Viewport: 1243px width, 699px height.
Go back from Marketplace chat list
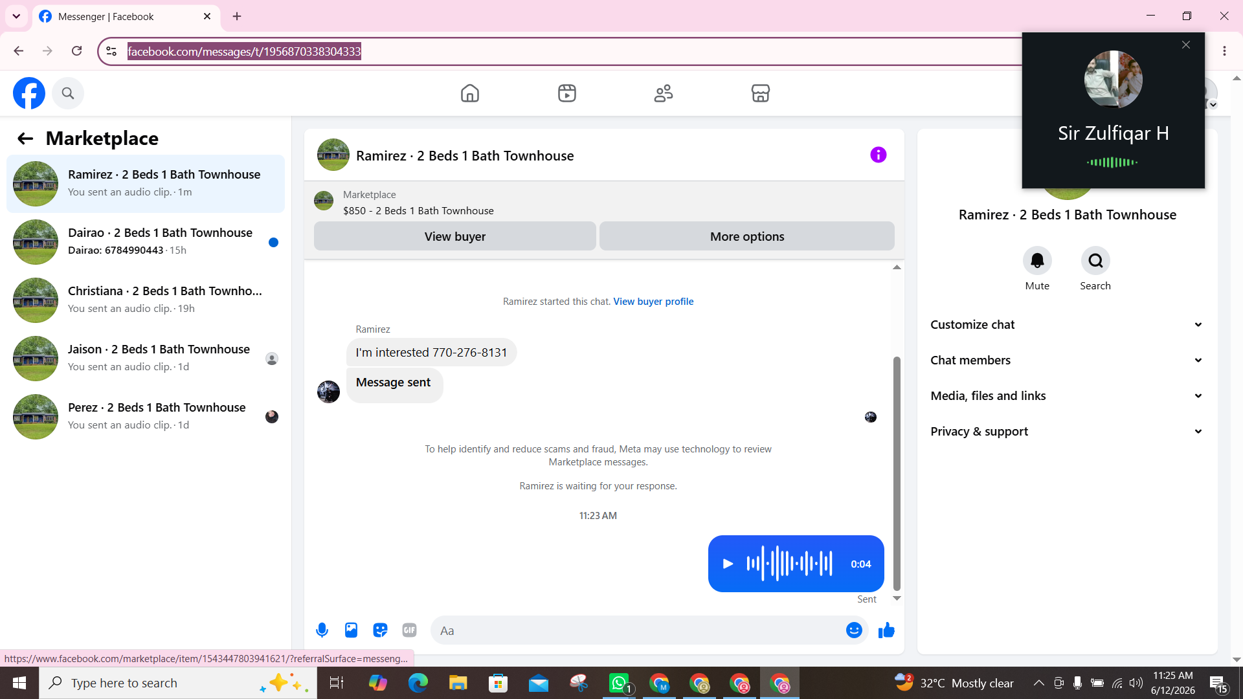coord(25,139)
